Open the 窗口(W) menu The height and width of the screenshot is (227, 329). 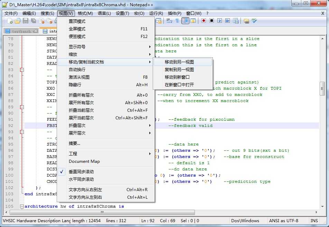(x=194, y=13)
